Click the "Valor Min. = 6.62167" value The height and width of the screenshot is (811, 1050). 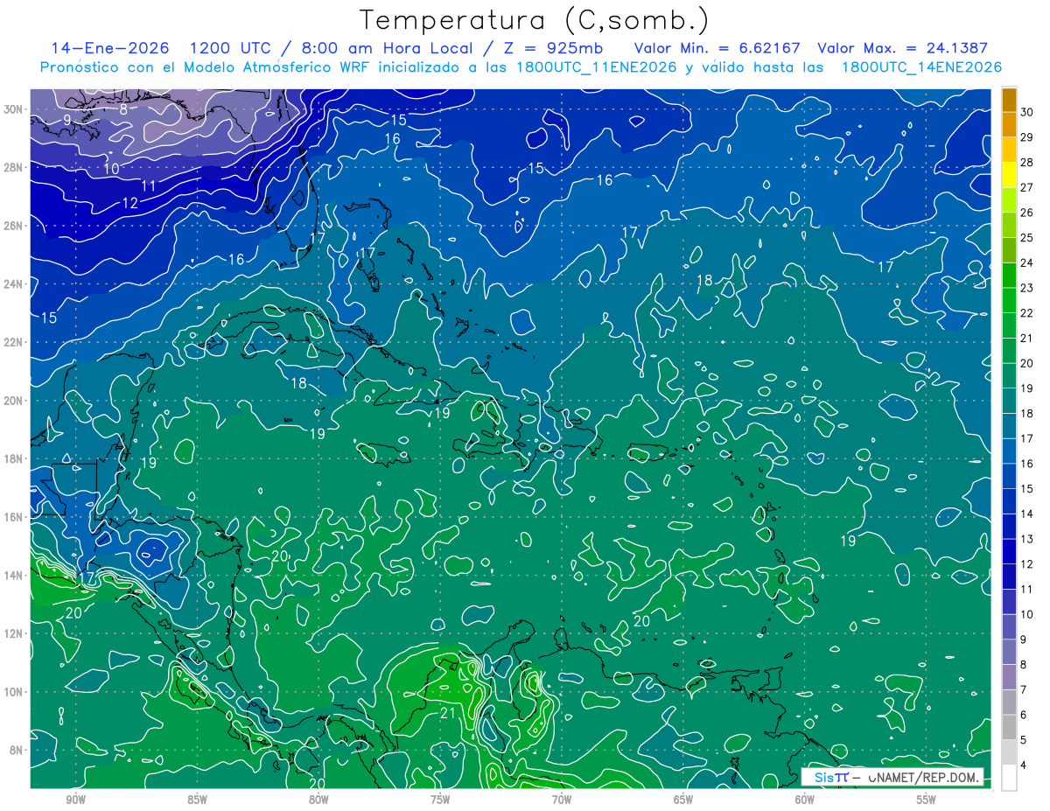(717, 48)
